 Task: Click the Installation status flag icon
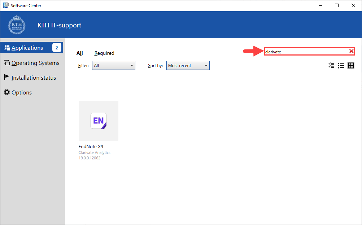6,77
